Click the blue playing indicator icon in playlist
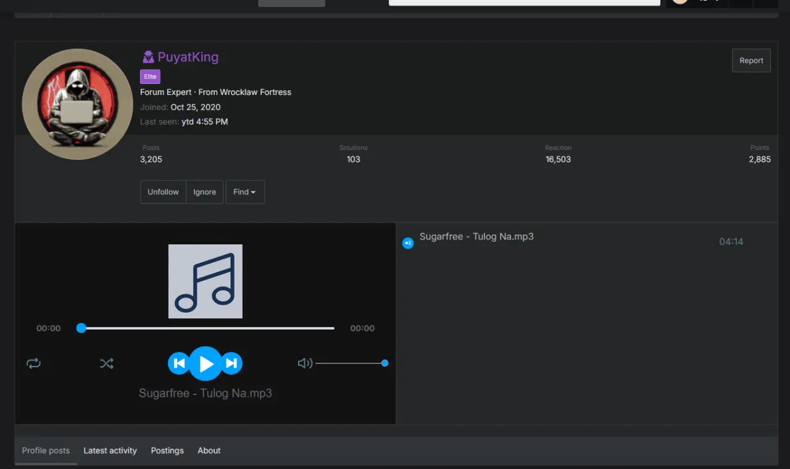This screenshot has width=790, height=469. 407,243
